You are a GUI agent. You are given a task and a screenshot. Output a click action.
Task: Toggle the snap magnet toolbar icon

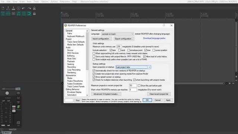29,13
